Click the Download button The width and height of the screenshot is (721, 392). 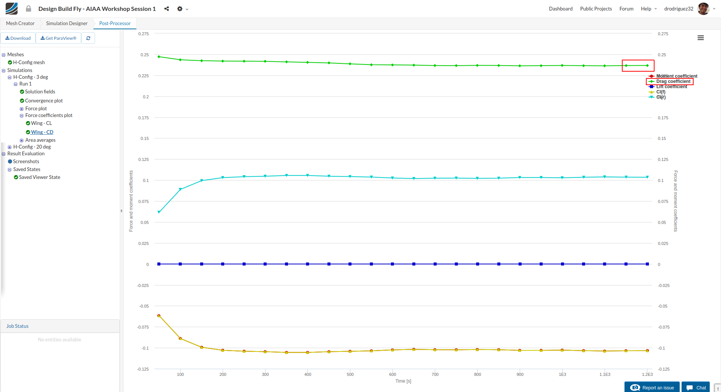click(x=18, y=38)
